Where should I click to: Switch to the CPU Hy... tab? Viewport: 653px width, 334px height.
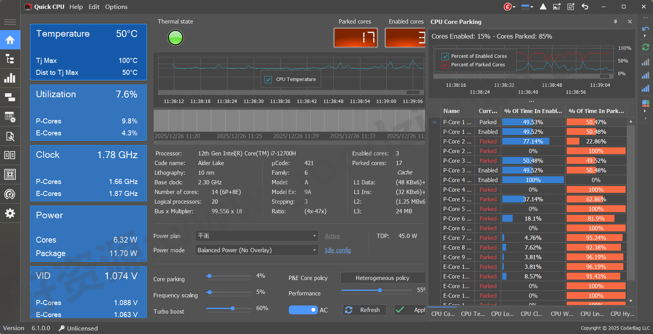[x=623, y=314]
